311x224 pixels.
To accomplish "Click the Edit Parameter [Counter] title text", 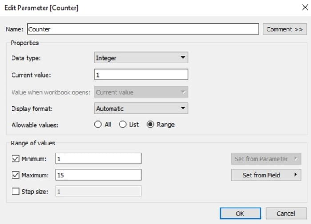I will pos(41,8).
